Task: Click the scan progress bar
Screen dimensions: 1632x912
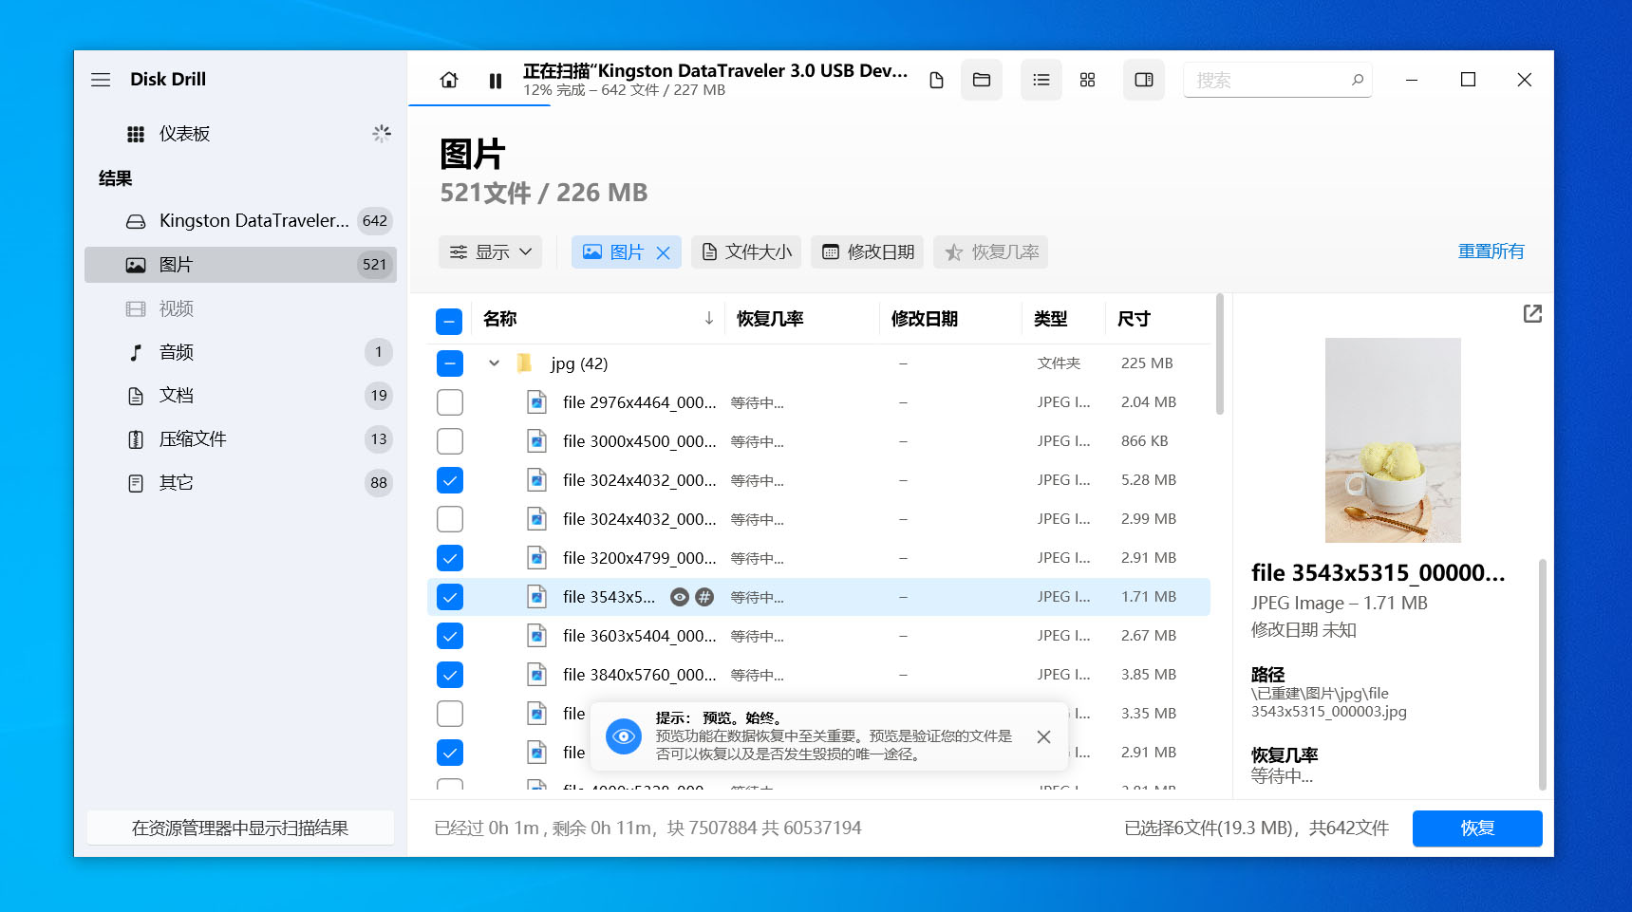Action: (479, 104)
